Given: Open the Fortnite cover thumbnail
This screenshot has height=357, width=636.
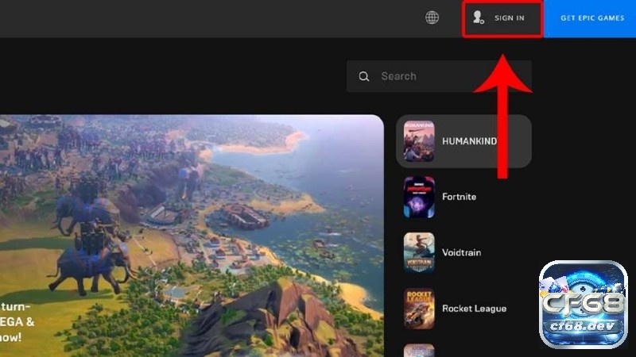Looking at the screenshot, I should (419, 197).
